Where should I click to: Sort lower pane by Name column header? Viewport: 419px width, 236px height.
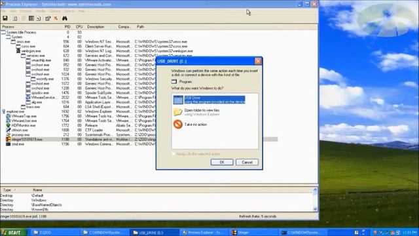pos(171,189)
